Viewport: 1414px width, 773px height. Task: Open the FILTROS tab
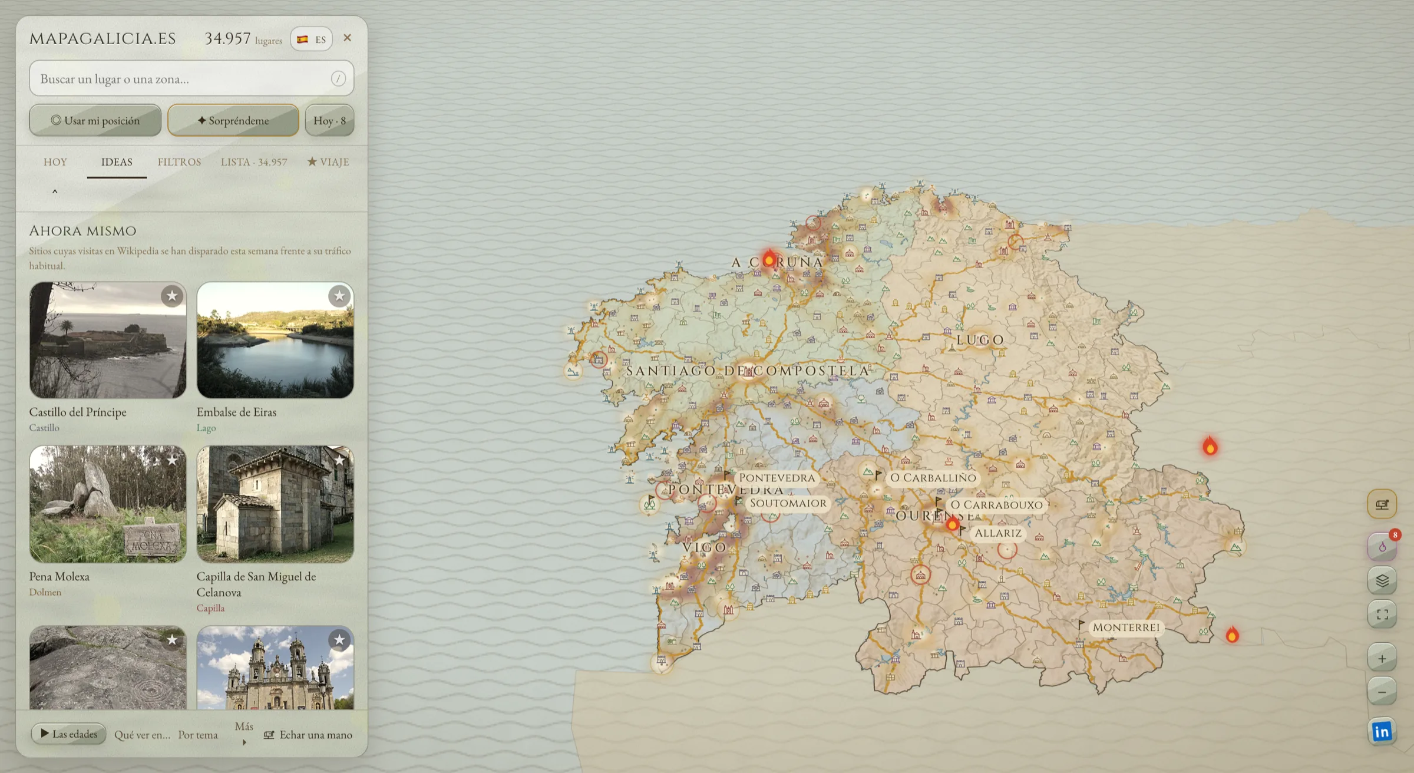pyautogui.click(x=179, y=162)
